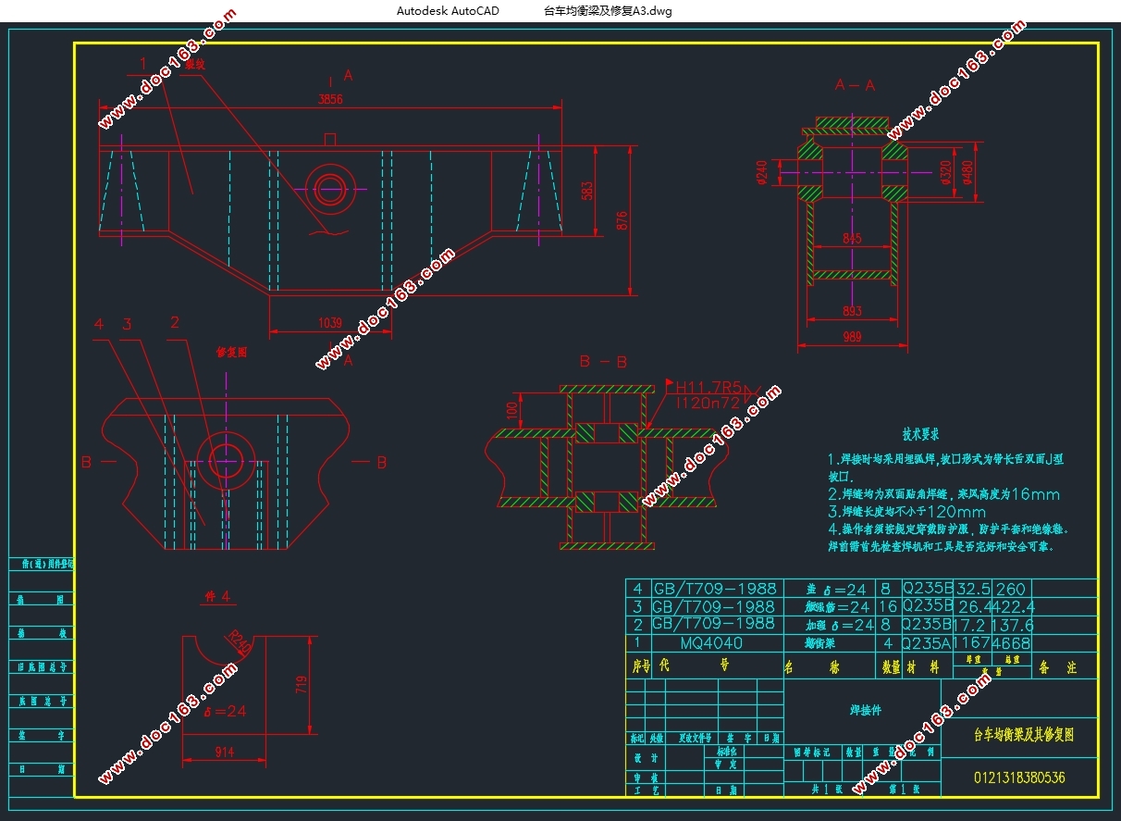Select the H11.7R5 weld symbol annotation
1121x821 pixels.
(x=708, y=387)
